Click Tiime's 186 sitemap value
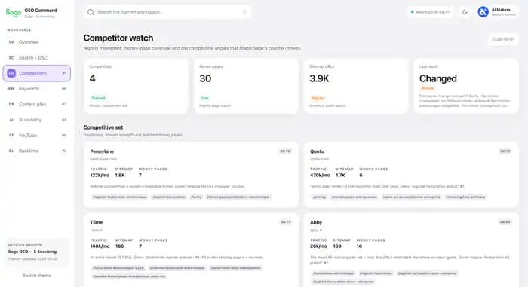The width and height of the screenshot is (528, 287). 119,246
